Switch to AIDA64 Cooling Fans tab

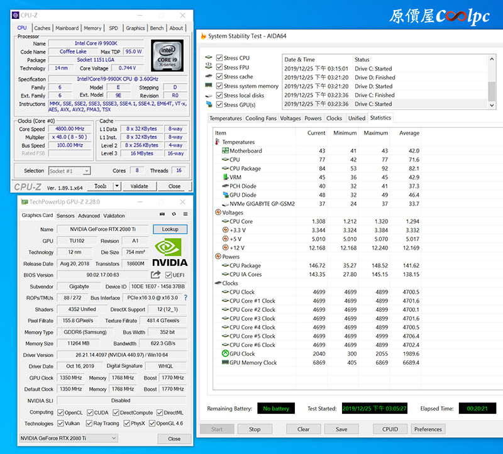coord(261,118)
